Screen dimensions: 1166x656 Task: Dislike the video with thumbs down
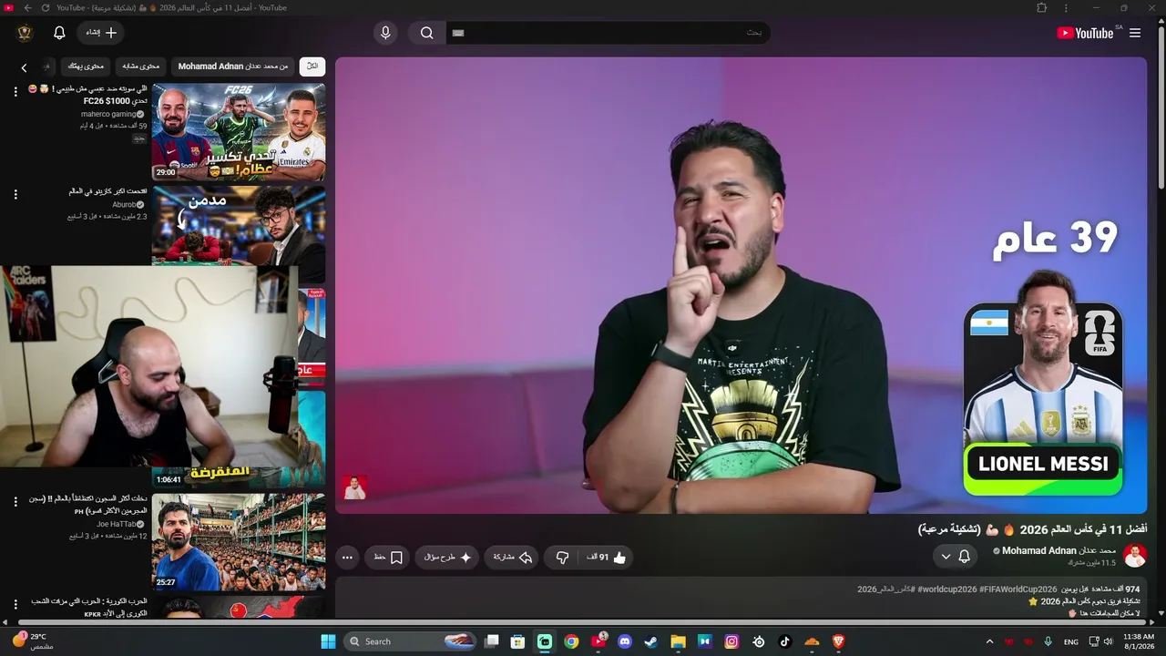(x=562, y=558)
